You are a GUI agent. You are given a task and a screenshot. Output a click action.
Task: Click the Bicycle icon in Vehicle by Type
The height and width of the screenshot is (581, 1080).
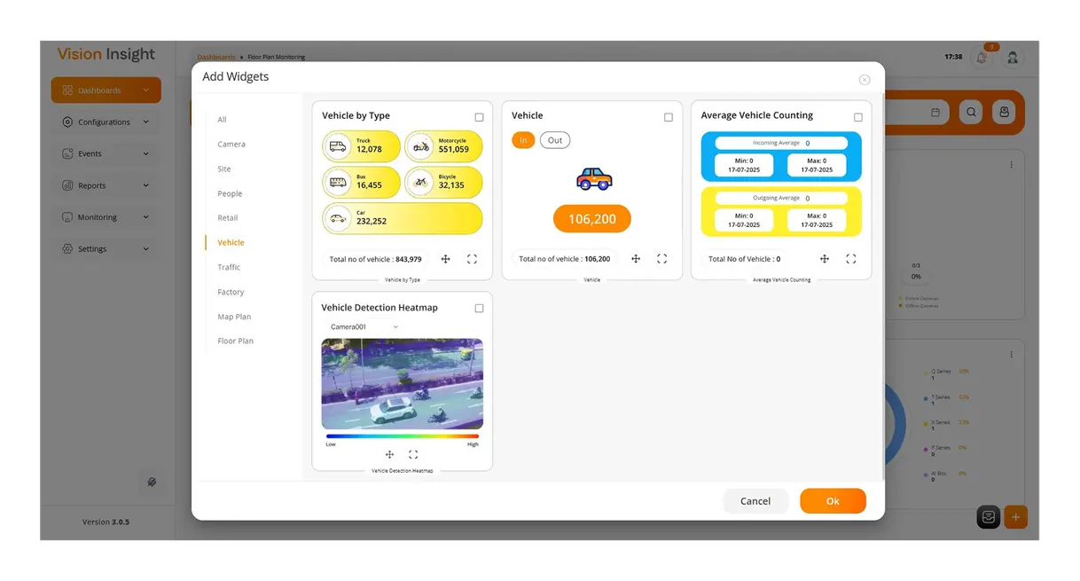pos(420,183)
